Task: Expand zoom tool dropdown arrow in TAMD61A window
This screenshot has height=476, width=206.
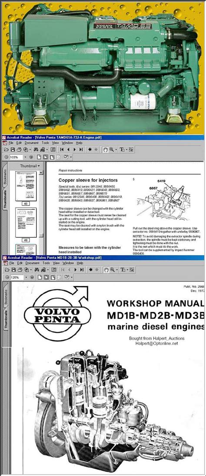Action: click(116, 149)
